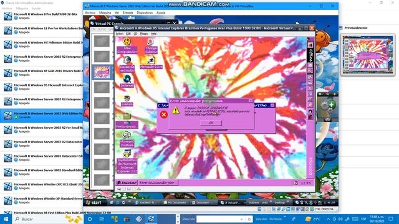Open the Internet desktop icon in Windows 95
This screenshot has height=224, width=399.
(x=127, y=82)
